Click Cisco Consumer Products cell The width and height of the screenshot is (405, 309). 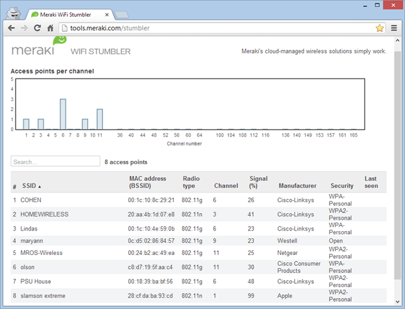[299, 267]
